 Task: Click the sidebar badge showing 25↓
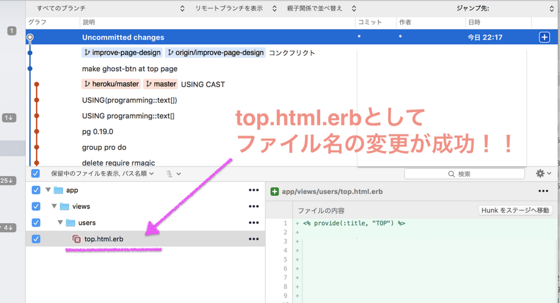pos(7,180)
